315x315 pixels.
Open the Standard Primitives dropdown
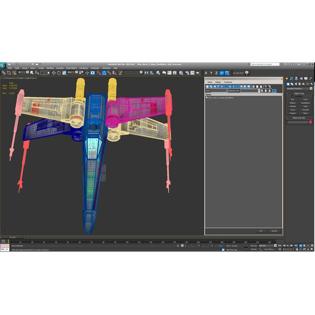[x=299, y=89]
